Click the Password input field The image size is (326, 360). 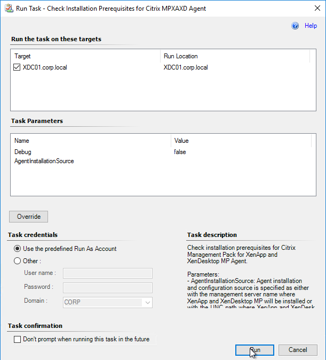108,287
